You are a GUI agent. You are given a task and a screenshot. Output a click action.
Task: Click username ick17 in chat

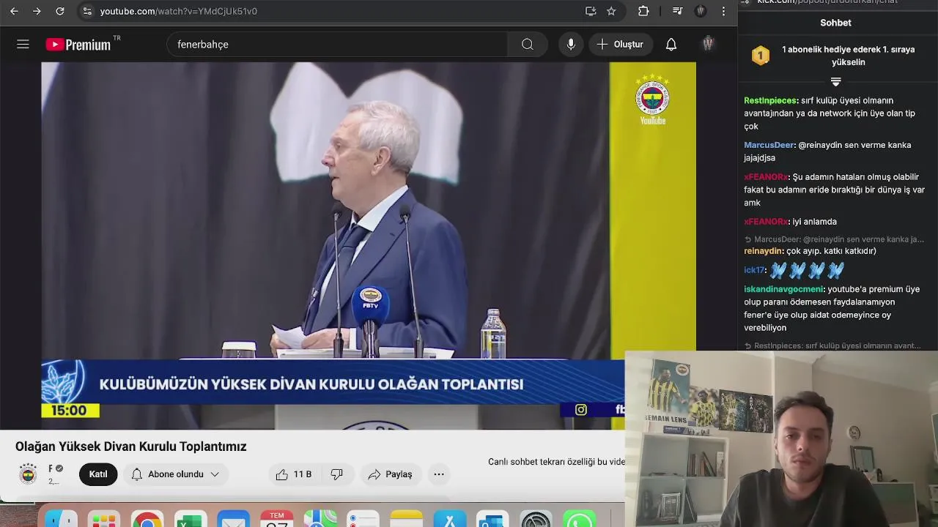point(754,270)
